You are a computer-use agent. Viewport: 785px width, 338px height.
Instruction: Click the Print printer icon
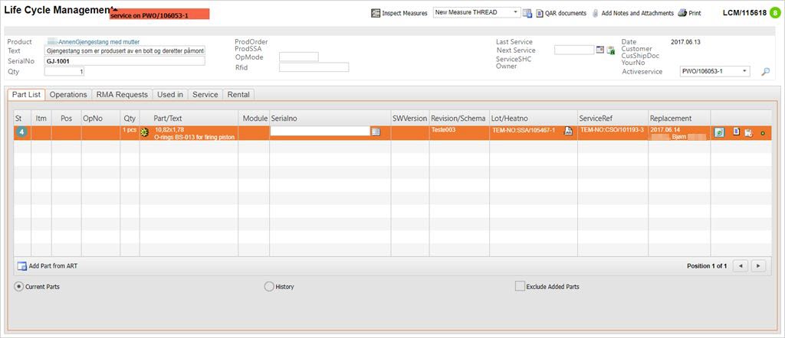682,13
